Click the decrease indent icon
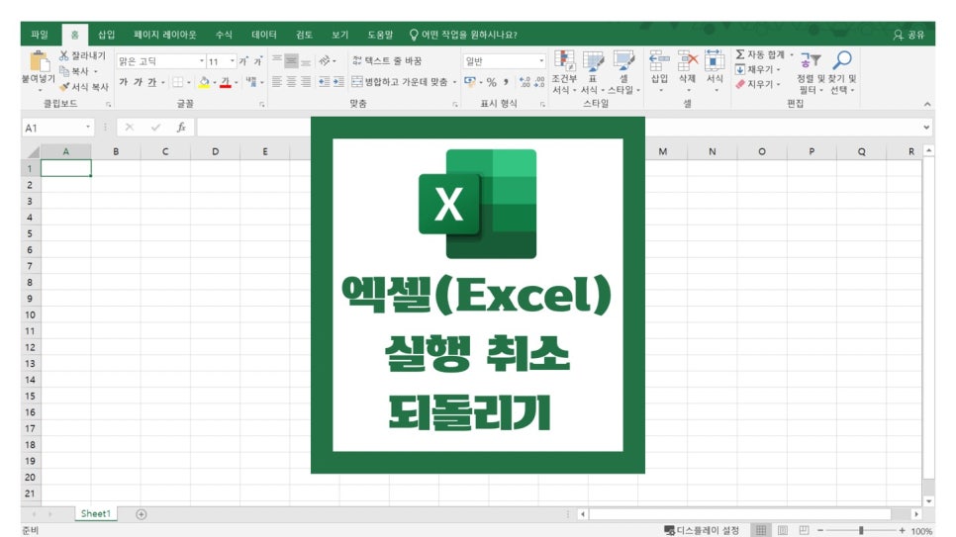This screenshot has width=956, height=537. point(324,82)
